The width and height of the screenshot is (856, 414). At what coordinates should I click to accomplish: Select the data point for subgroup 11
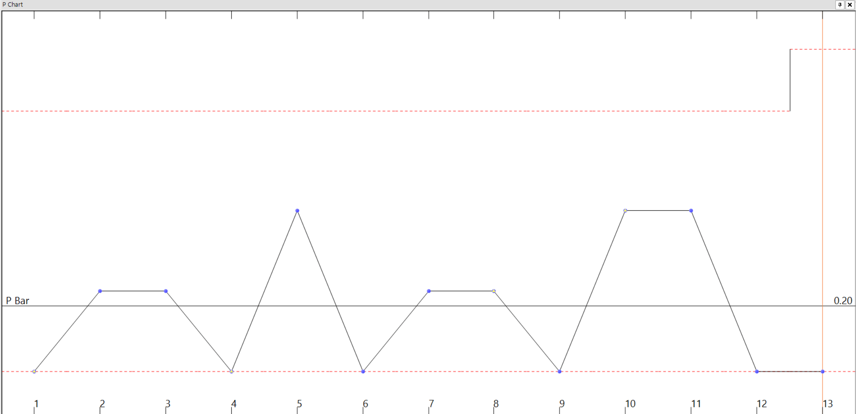(691, 211)
